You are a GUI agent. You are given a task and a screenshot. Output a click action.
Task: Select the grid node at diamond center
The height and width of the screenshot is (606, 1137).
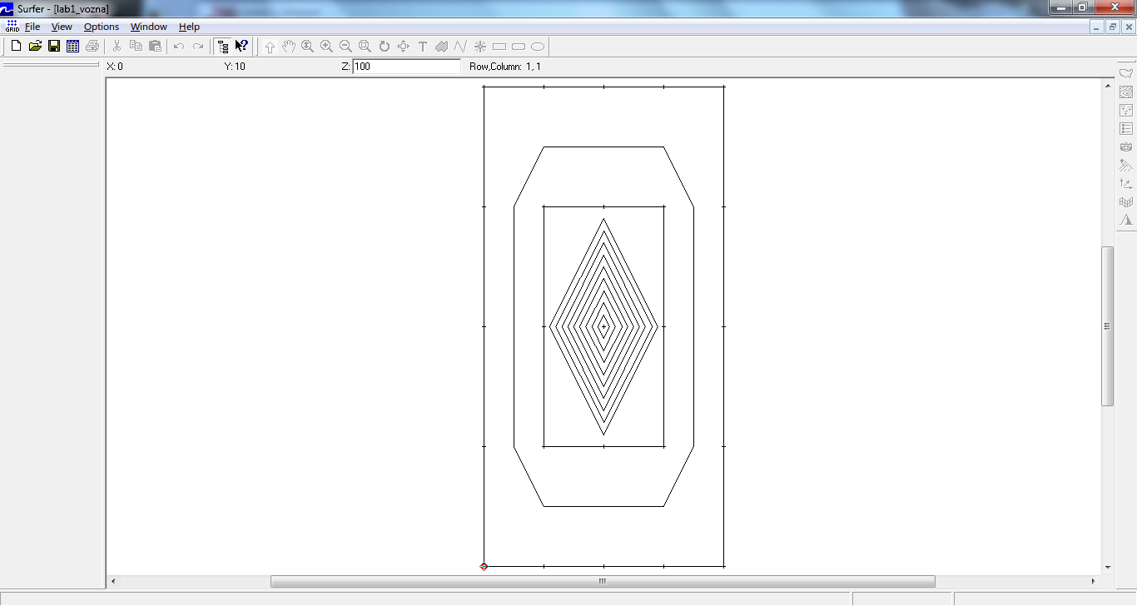click(603, 326)
